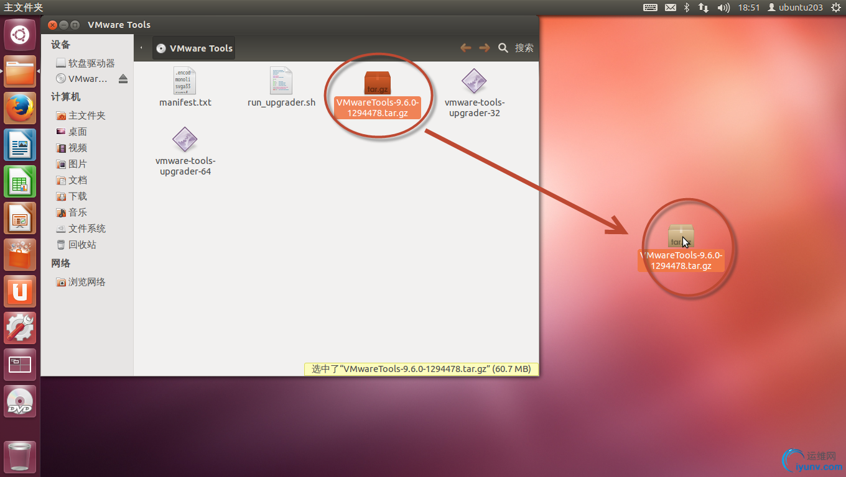This screenshot has width=846, height=477.
Task: Open the network connections indicator
Action: (704, 7)
